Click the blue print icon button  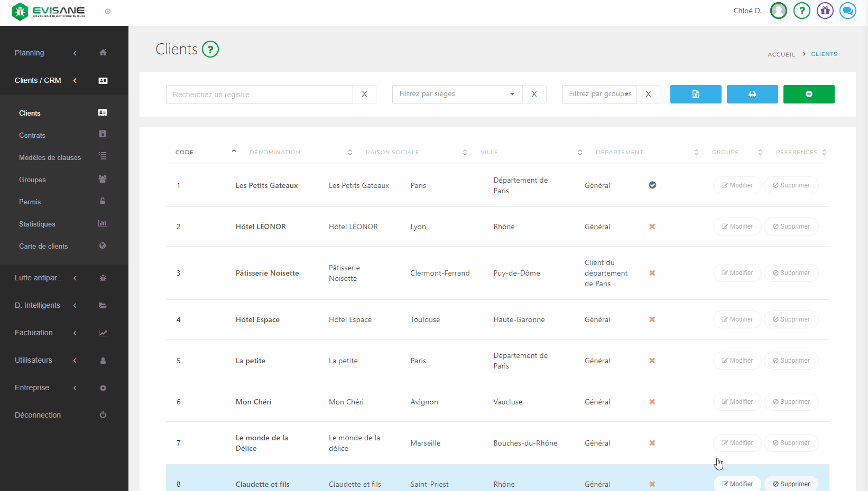coord(752,94)
